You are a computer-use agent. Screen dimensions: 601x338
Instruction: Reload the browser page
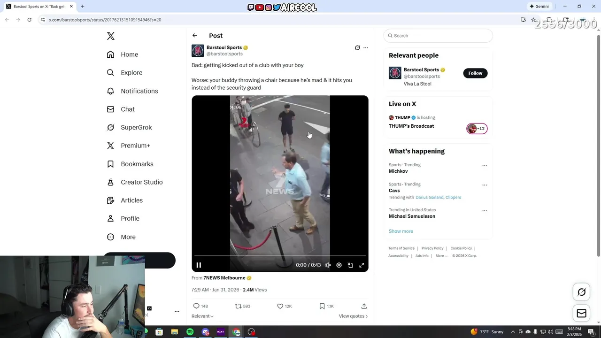point(29,20)
